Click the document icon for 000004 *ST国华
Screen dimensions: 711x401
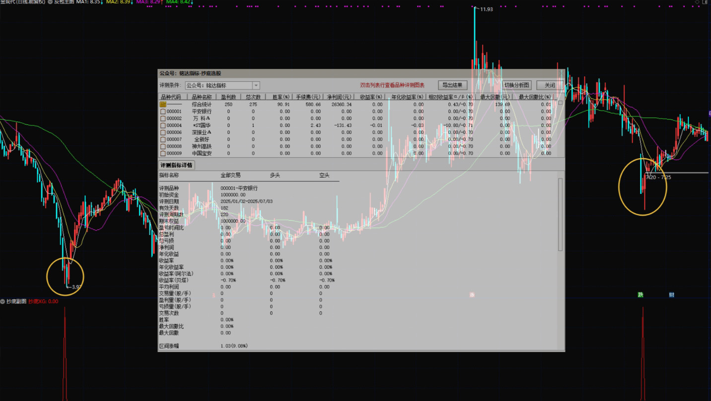[x=163, y=125]
